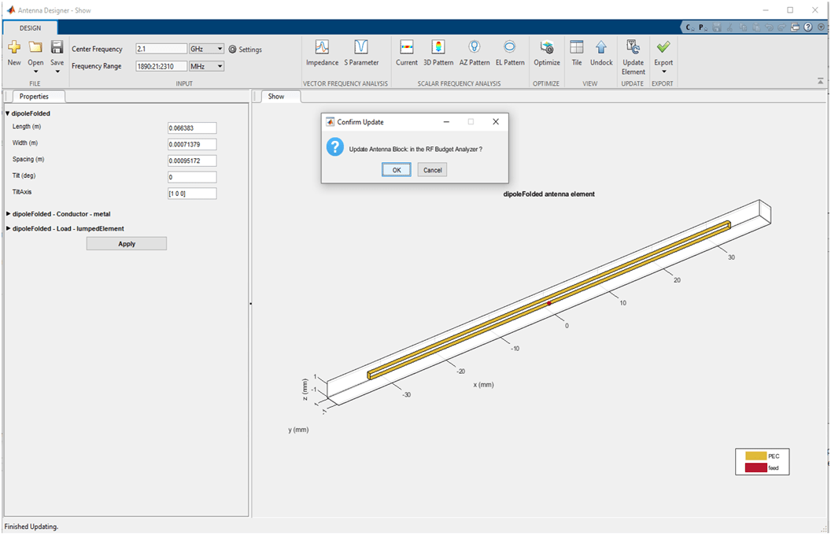Tile the figure windows
The image size is (831, 536).
(x=577, y=53)
